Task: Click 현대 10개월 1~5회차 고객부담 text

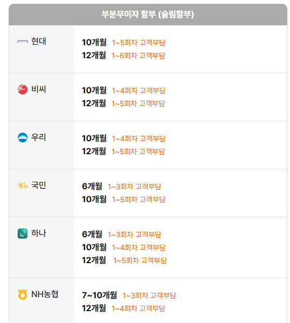Action: point(123,42)
